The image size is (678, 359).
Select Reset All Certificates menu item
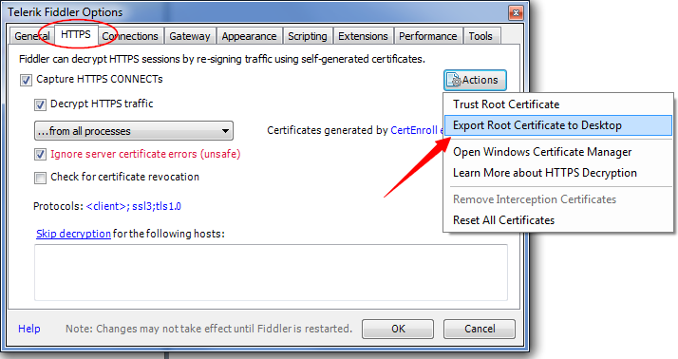[x=558, y=220]
